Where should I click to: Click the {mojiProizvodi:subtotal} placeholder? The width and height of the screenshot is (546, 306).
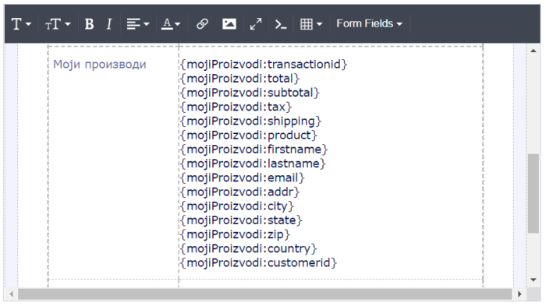(x=250, y=93)
